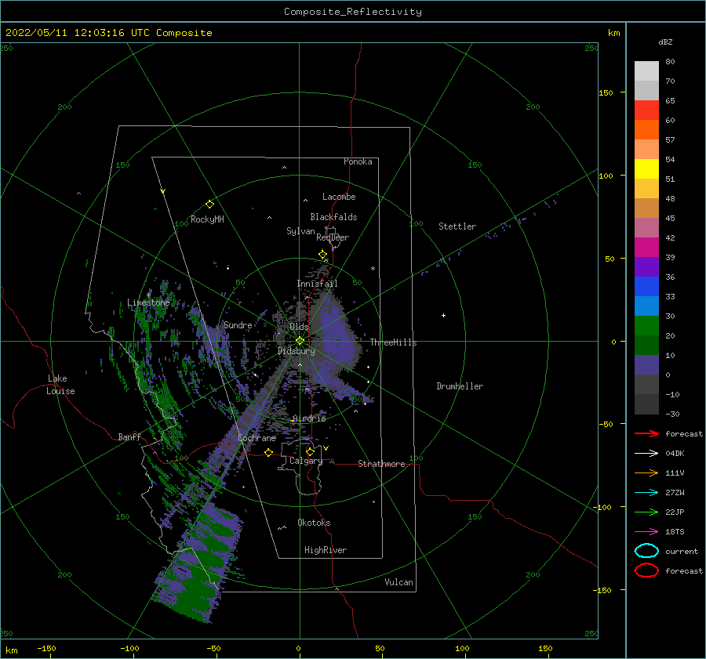The height and width of the screenshot is (659, 706).
Task: Click the Drumheller label
Action: pyautogui.click(x=460, y=386)
